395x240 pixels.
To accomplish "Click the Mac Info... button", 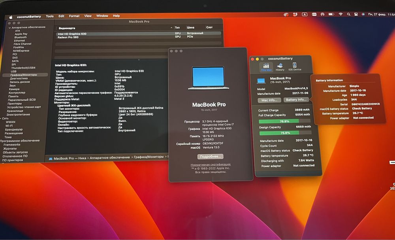I will coord(269,100).
